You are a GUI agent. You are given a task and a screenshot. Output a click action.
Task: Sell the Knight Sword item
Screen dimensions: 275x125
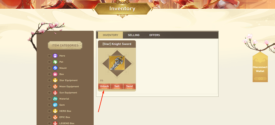click(x=117, y=86)
